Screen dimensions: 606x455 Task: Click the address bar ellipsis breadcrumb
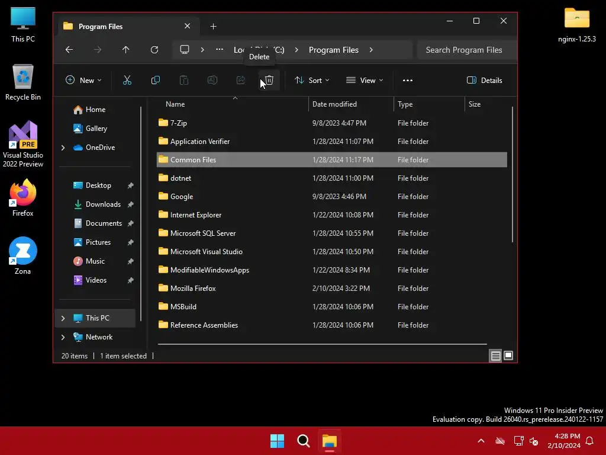click(x=220, y=49)
